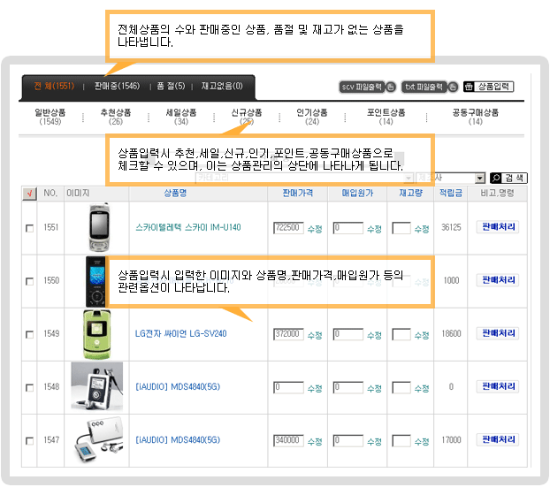The height and width of the screenshot is (495, 550).
Task: Click the red select-all check icon in header
Action: [x=29, y=193]
